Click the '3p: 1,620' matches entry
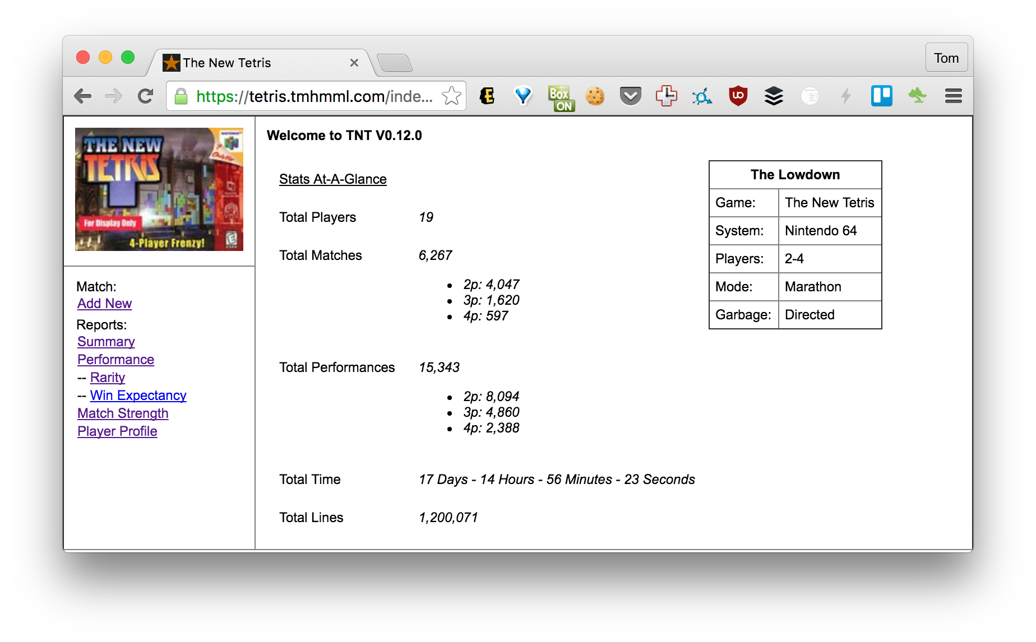 coord(491,300)
